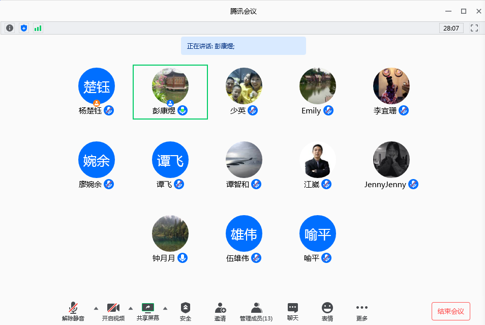Viewport: 485px width, 325px height.
Task: Turn on camera with 开启视频
Action: [113, 311]
